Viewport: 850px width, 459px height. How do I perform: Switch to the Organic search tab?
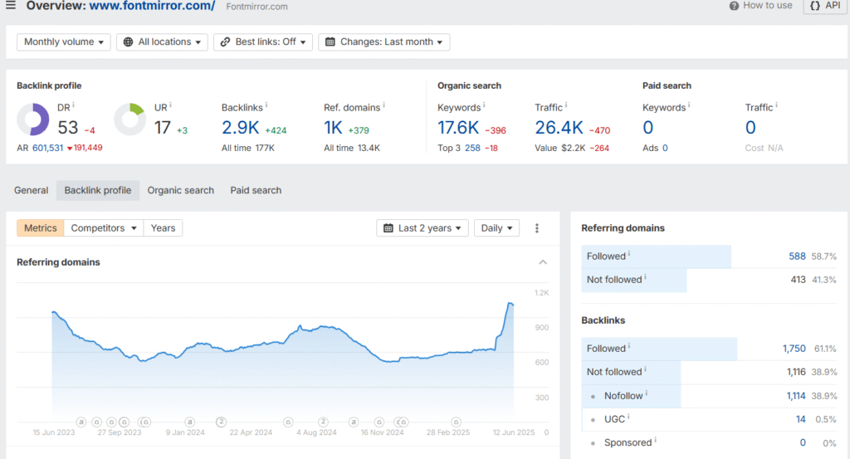(x=180, y=190)
